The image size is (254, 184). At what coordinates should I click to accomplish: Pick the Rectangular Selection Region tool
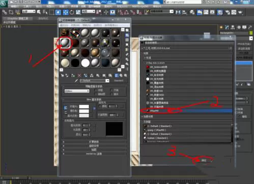pyautogui.click(x=51, y=12)
